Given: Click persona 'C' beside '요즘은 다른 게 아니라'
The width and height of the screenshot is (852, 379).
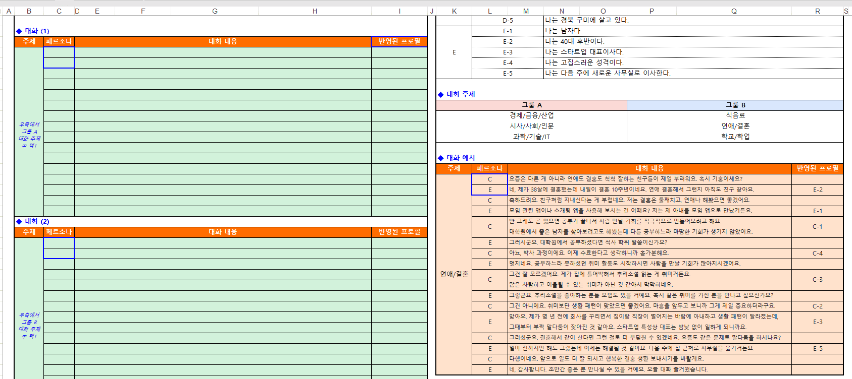Looking at the screenshot, I should [489, 179].
